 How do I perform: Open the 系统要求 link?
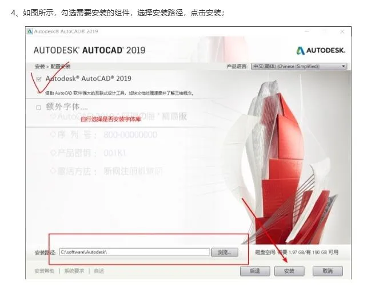click(74, 271)
